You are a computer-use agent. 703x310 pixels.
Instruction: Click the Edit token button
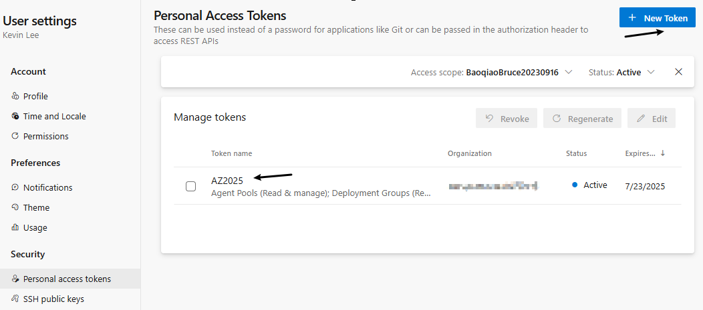click(652, 119)
